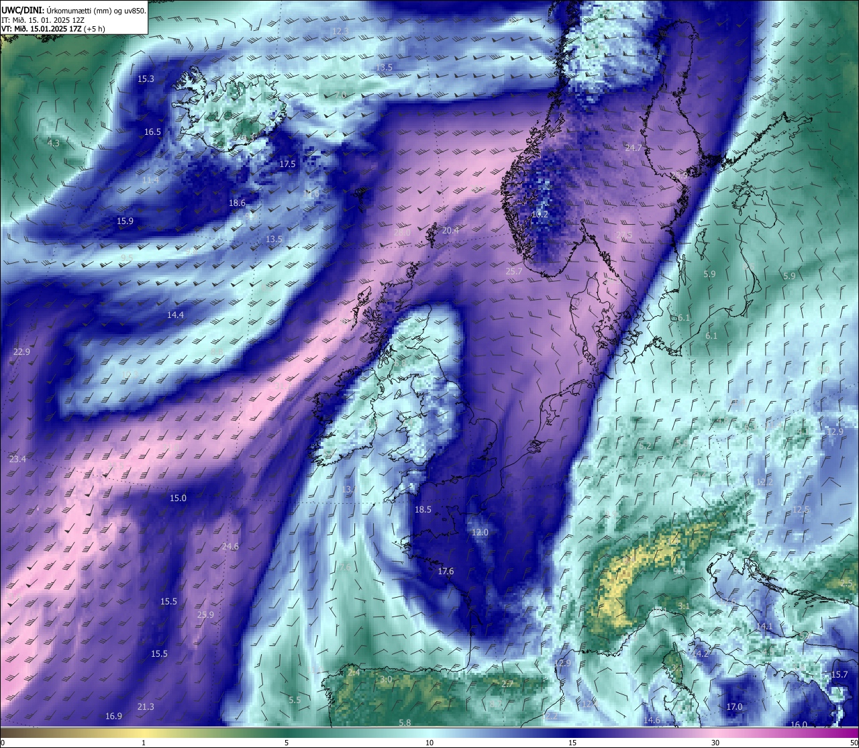The image size is (859, 748).
Task: Click the 16.0 value at the bottom right
Action: [x=799, y=725]
